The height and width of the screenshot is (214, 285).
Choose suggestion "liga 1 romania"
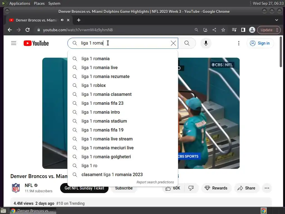(x=123, y=59)
